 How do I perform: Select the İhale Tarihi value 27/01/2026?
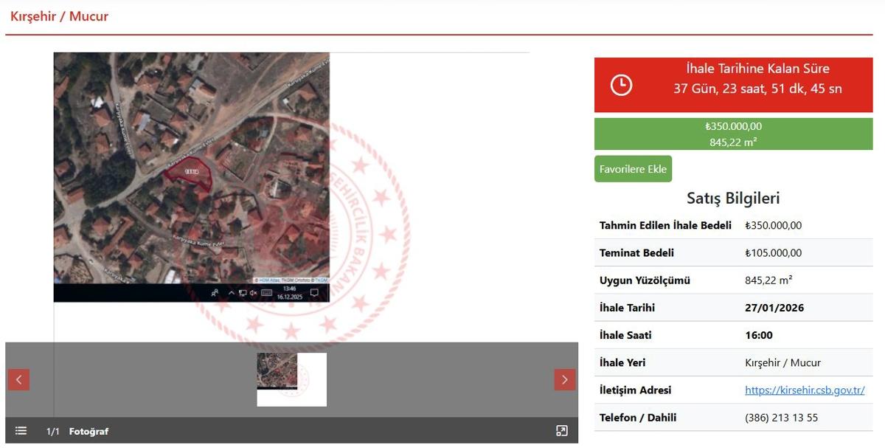[x=774, y=308]
